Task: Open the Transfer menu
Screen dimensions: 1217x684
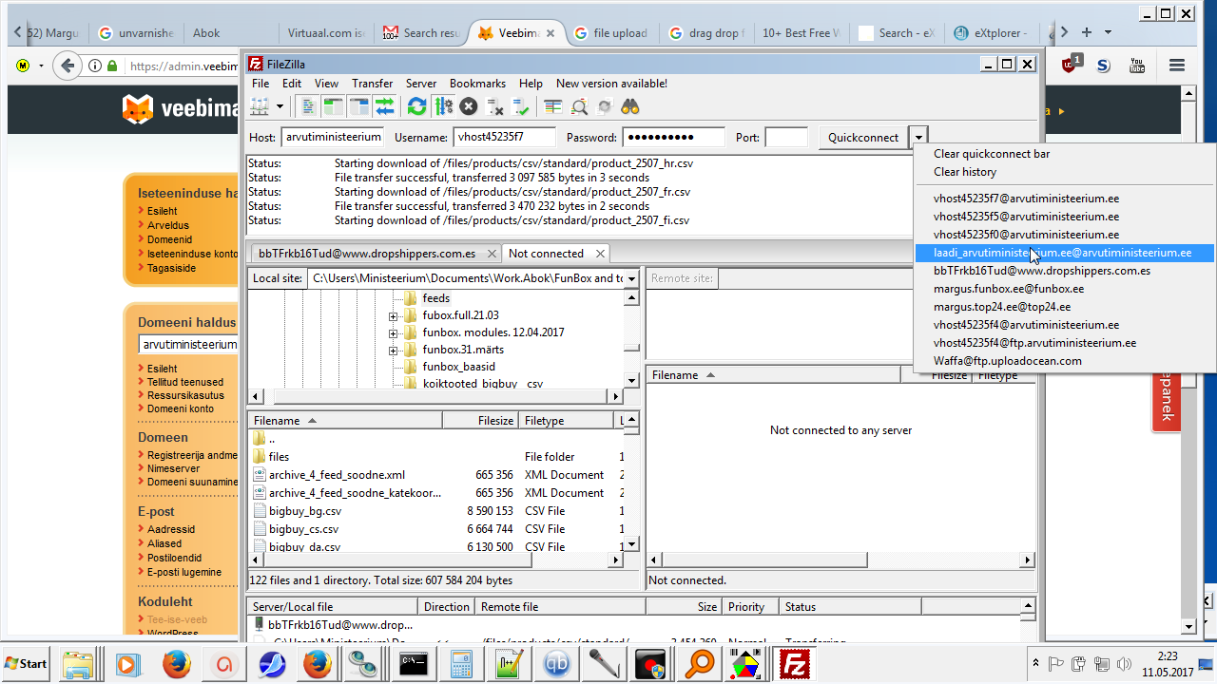Action: (x=372, y=84)
